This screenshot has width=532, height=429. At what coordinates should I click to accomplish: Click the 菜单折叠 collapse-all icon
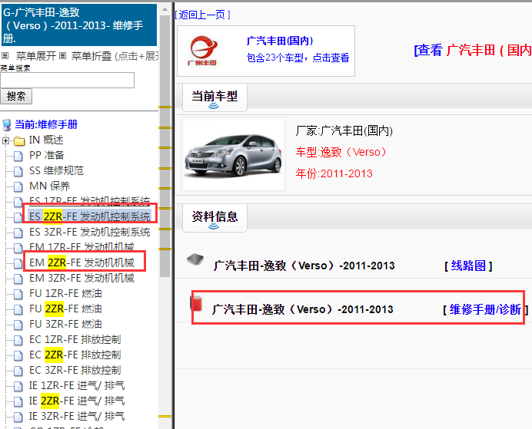click(63, 55)
